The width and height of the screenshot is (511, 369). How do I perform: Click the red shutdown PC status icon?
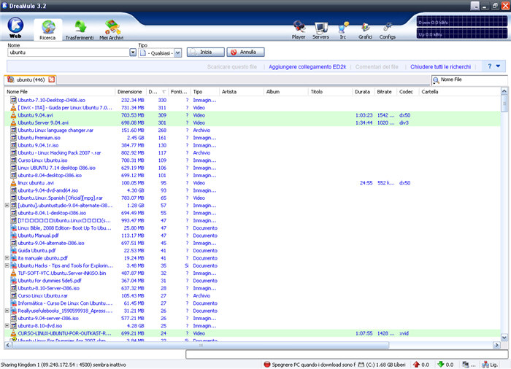pos(267,365)
